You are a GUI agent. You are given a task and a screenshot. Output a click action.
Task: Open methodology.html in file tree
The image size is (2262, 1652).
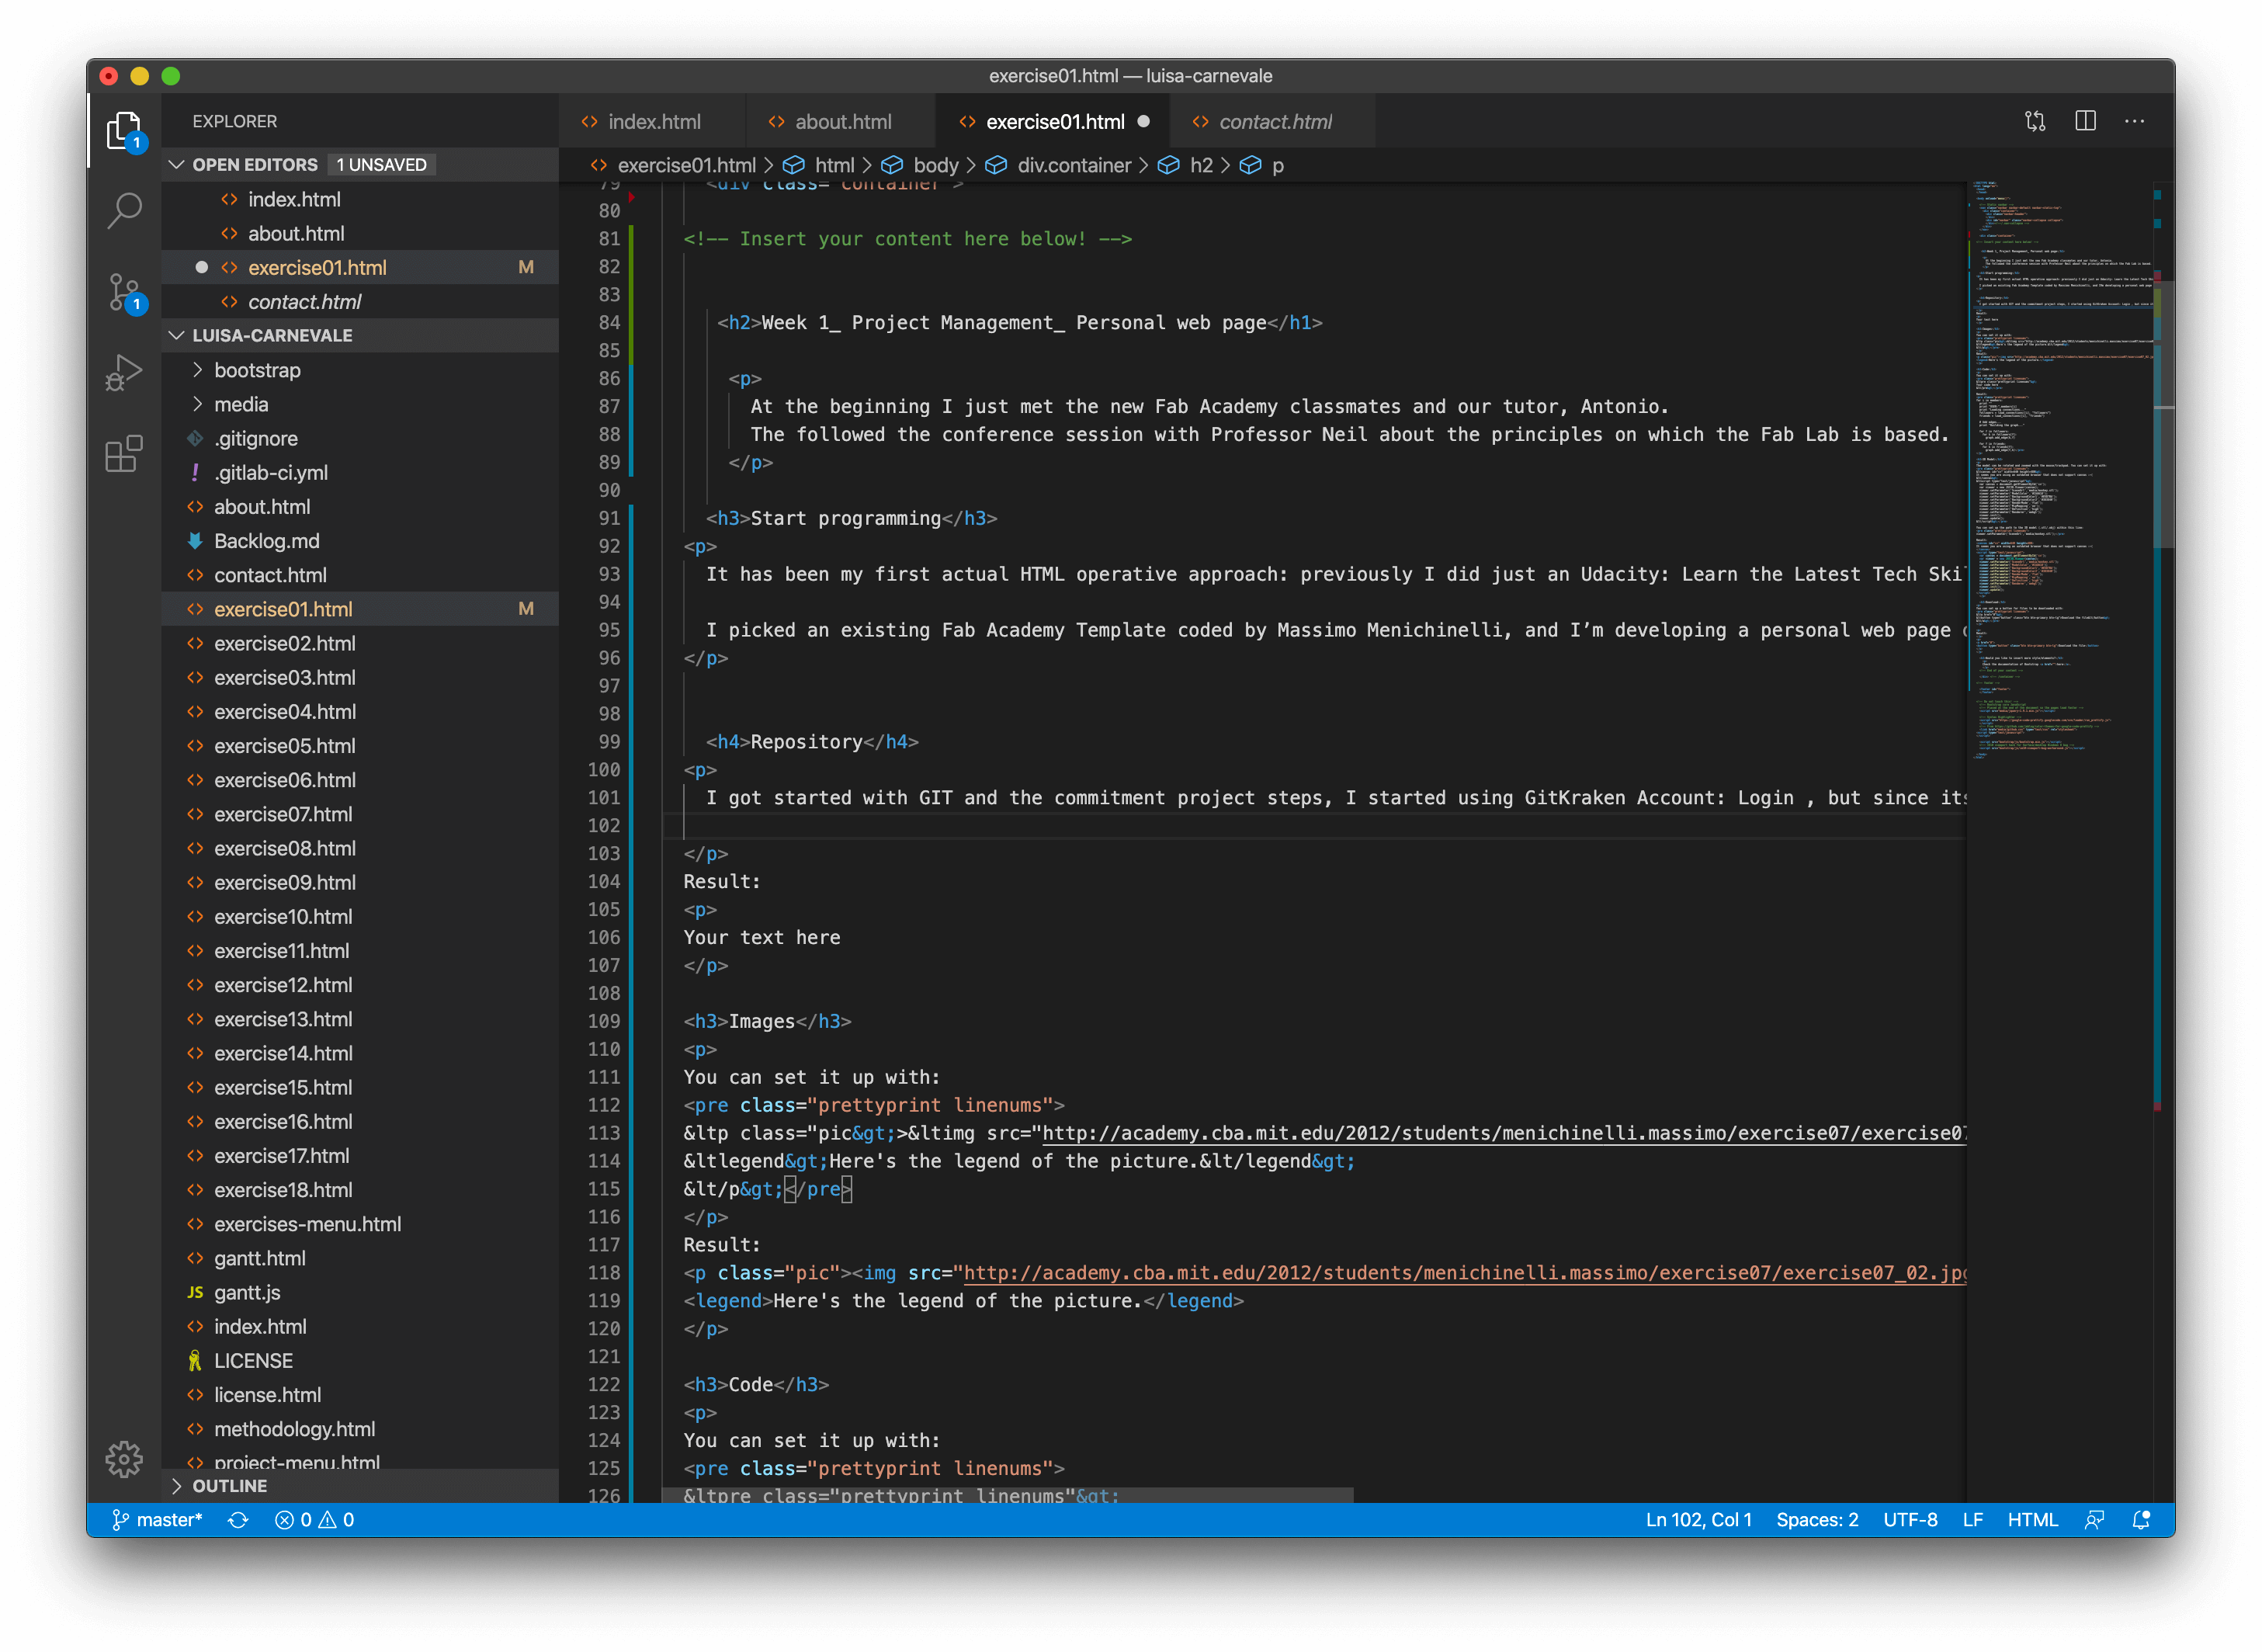(360, 1429)
